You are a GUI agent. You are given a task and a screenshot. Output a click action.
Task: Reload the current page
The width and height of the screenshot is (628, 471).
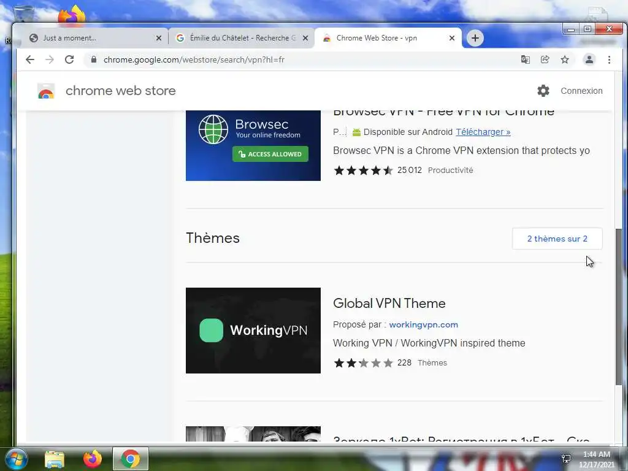pos(69,59)
